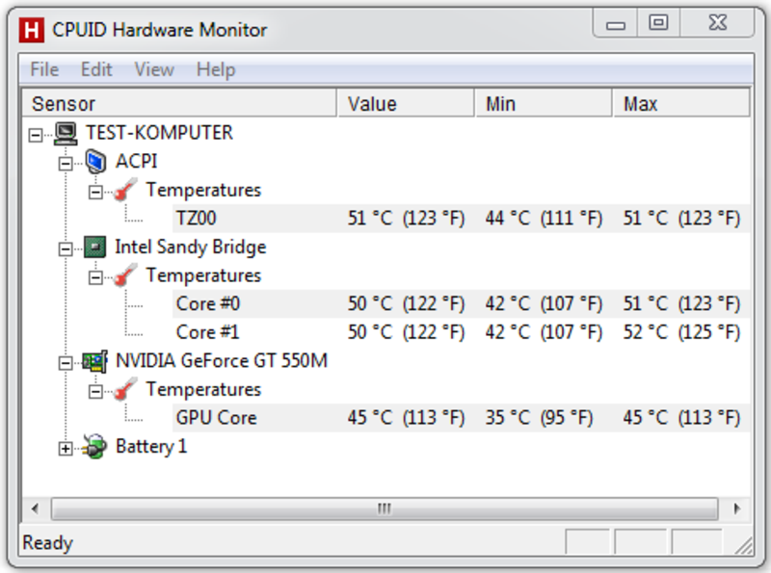The width and height of the screenshot is (771, 573).
Task: Click the Value column header
Action: click(x=406, y=103)
